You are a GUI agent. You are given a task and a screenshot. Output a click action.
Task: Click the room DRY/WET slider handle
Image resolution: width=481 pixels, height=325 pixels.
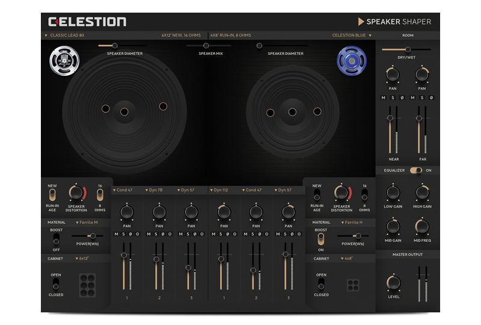pos(408,49)
